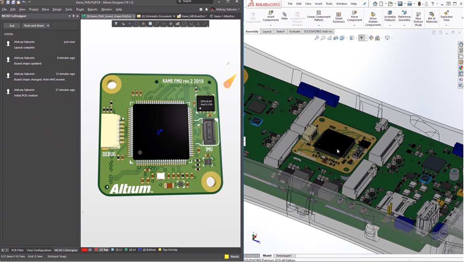Click the Panels button
465x262 pixels.
coord(235,256)
